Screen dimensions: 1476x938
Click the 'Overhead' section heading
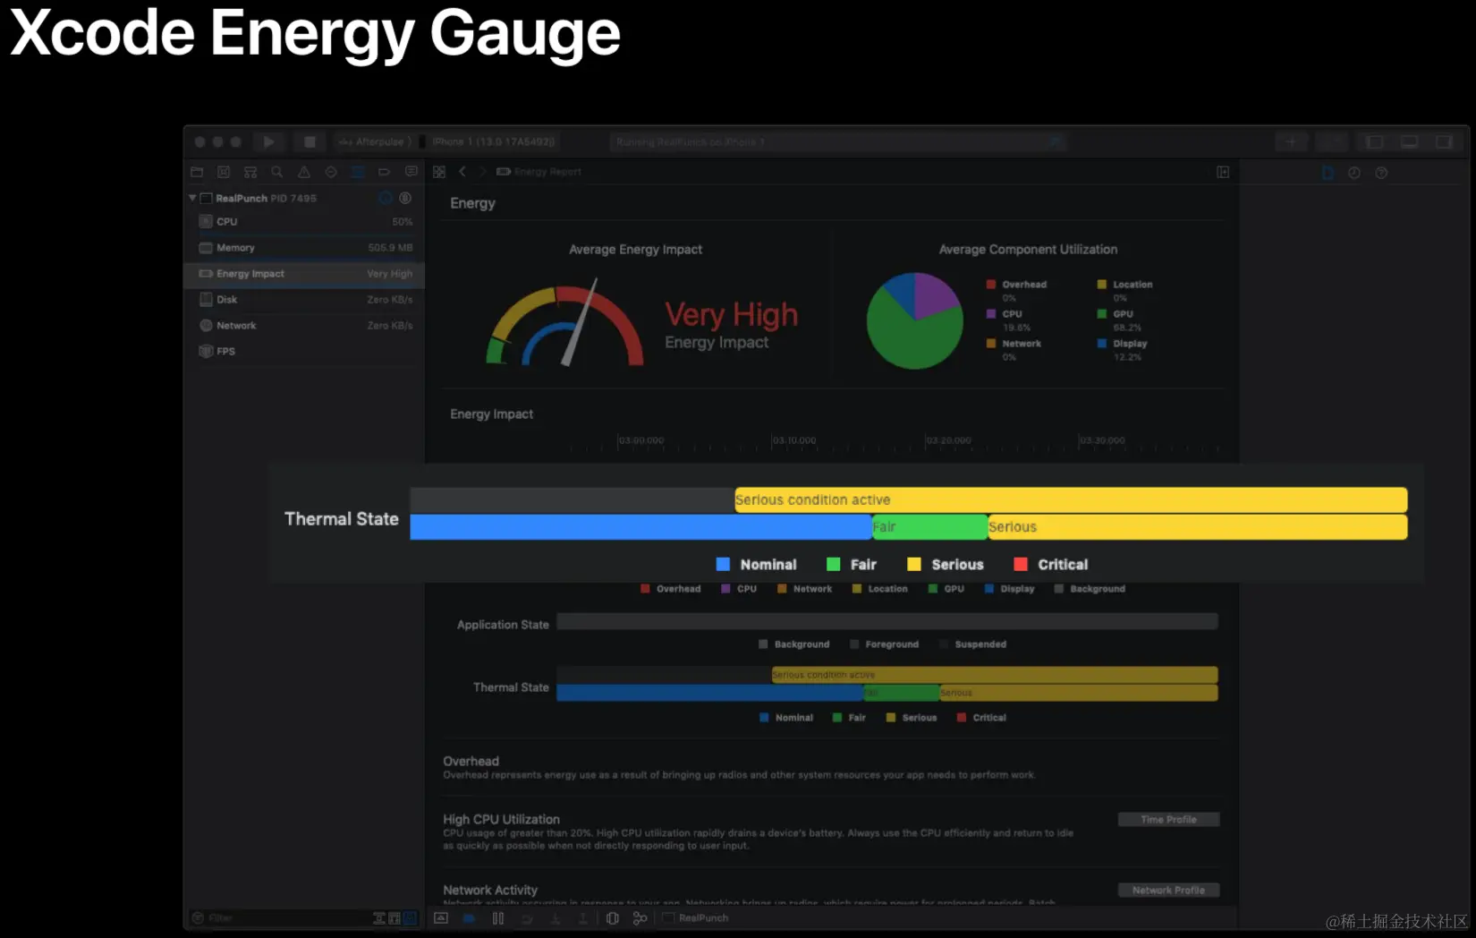tap(471, 761)
